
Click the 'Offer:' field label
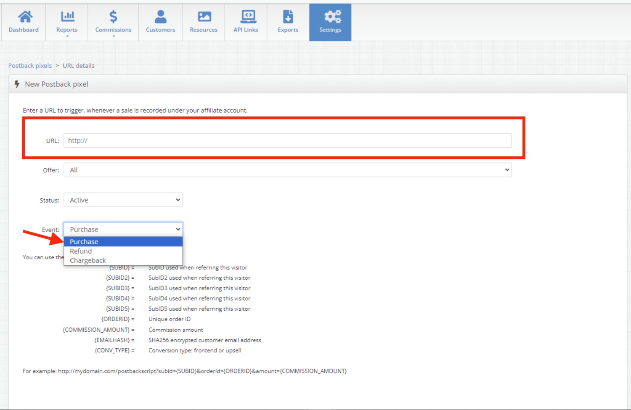51,170
